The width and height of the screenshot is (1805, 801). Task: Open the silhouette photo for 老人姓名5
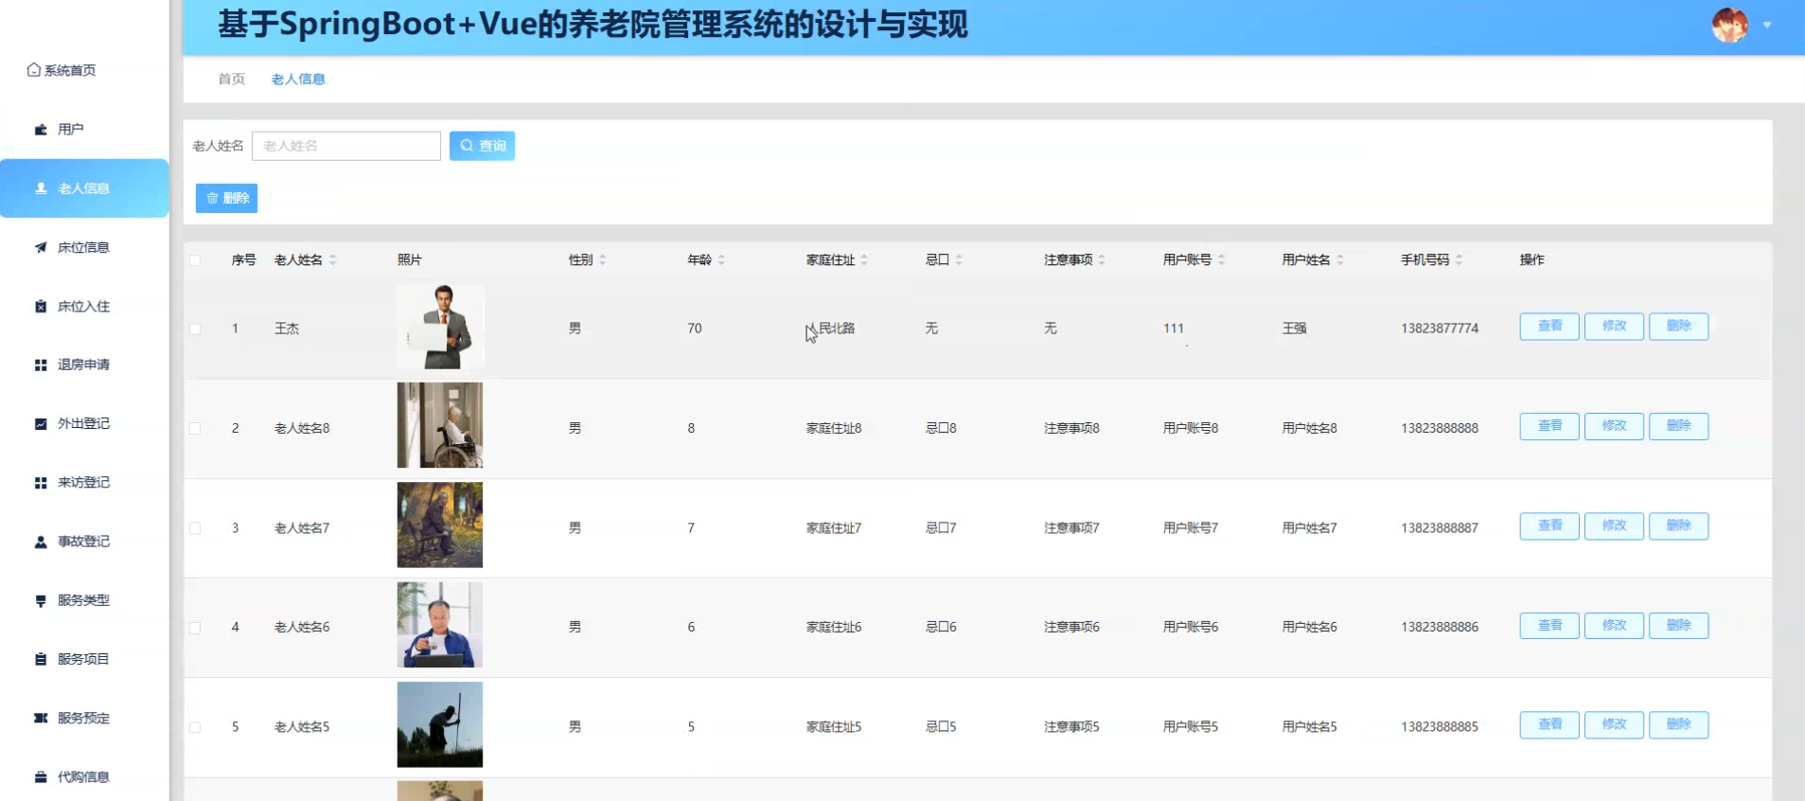coord(440,724)
